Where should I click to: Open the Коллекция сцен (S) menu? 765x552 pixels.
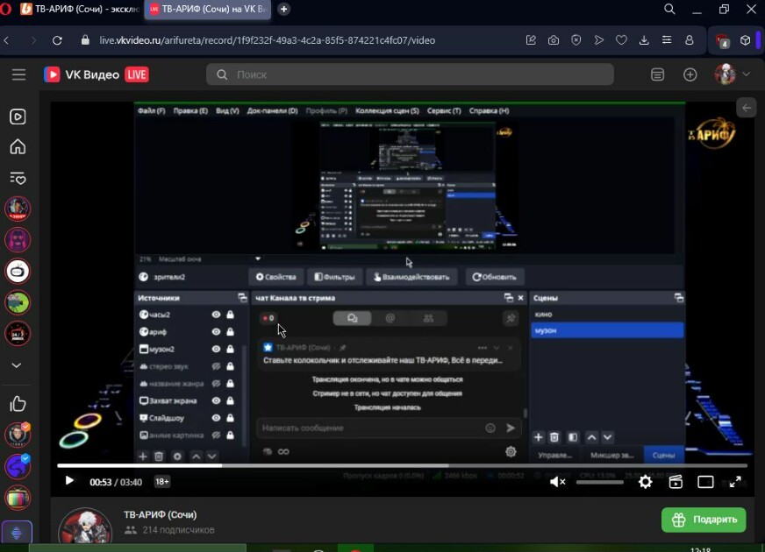[x=387, y=110]
